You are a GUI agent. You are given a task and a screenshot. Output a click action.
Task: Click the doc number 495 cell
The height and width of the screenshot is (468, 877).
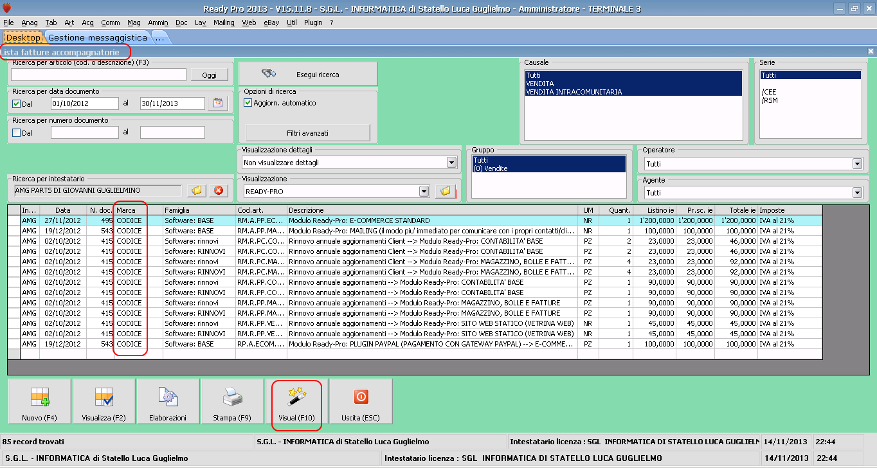[100, 221]
